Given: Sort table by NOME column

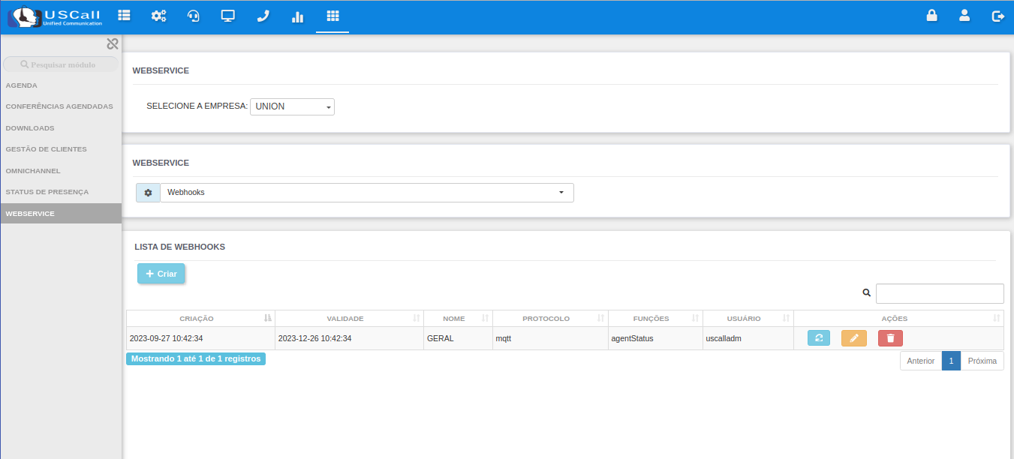Looking at the screenshot, I should (x=458, y=319).
